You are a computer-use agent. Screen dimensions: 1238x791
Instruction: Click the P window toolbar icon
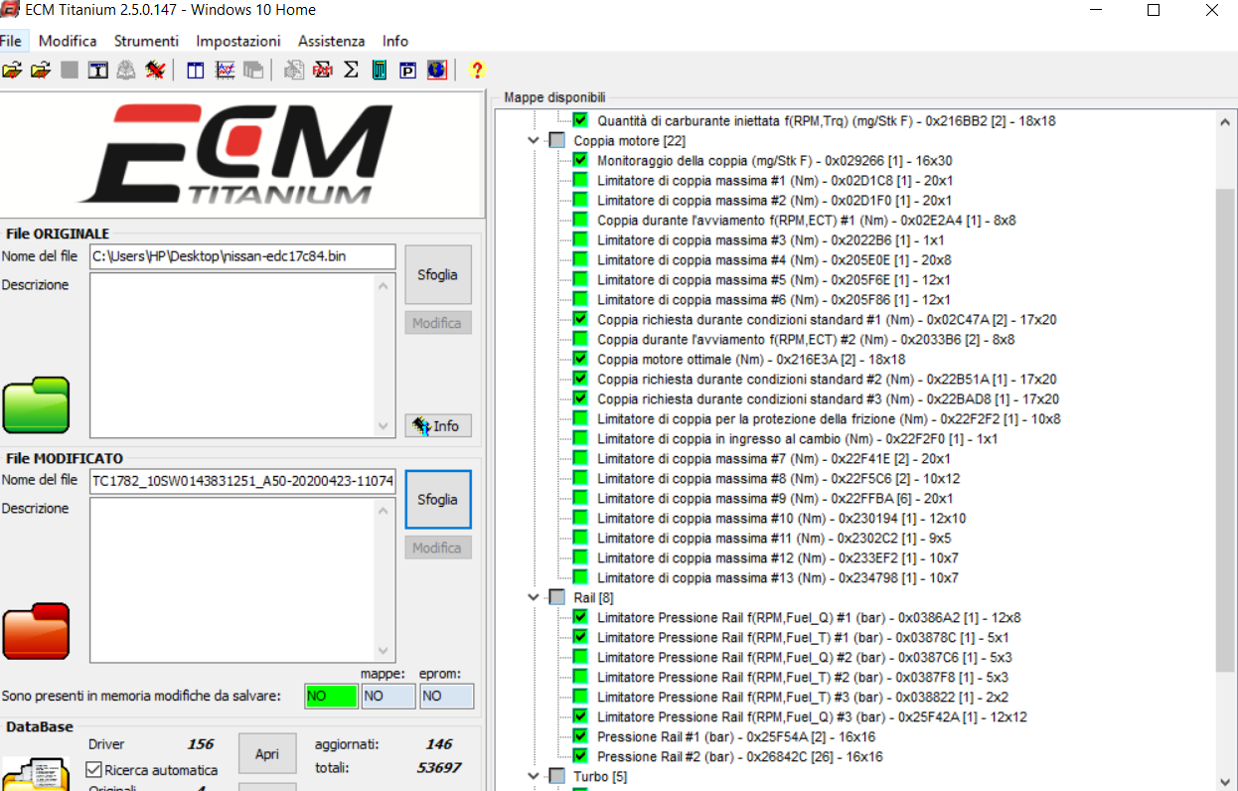407,70
